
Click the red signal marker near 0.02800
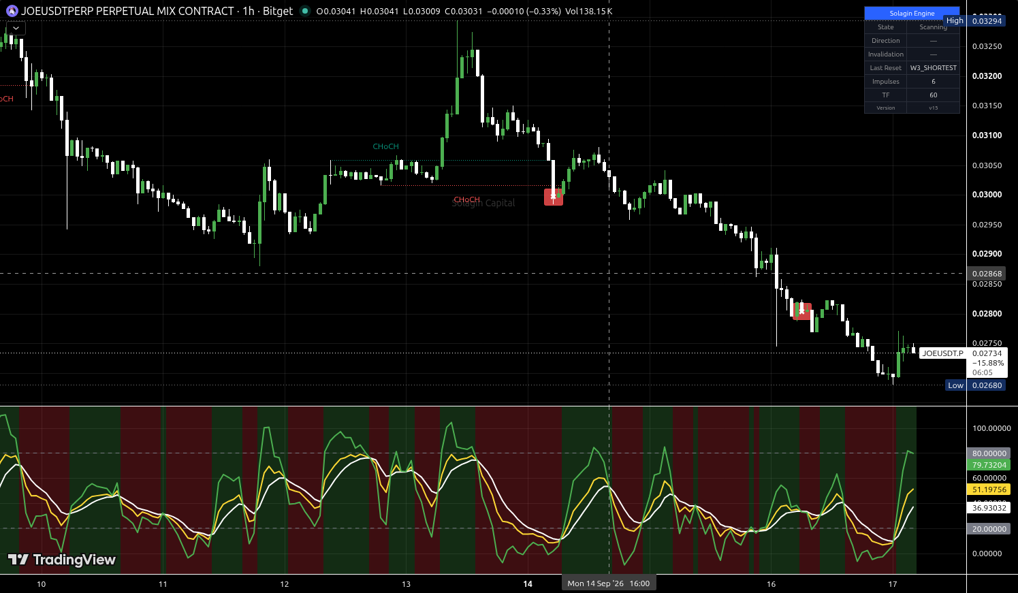coord(802,311)
